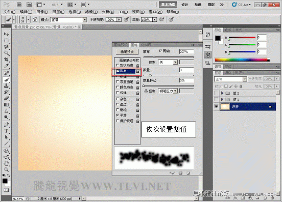Toggle Quick Mask mode icon
This screenshot has width=282, height=202.
coord(6,190)
